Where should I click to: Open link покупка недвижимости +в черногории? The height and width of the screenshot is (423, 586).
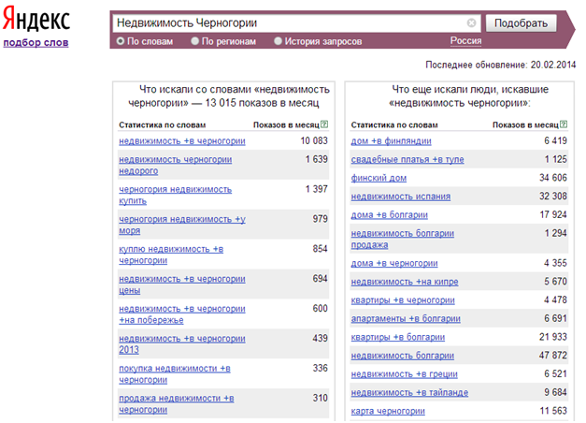175,374
